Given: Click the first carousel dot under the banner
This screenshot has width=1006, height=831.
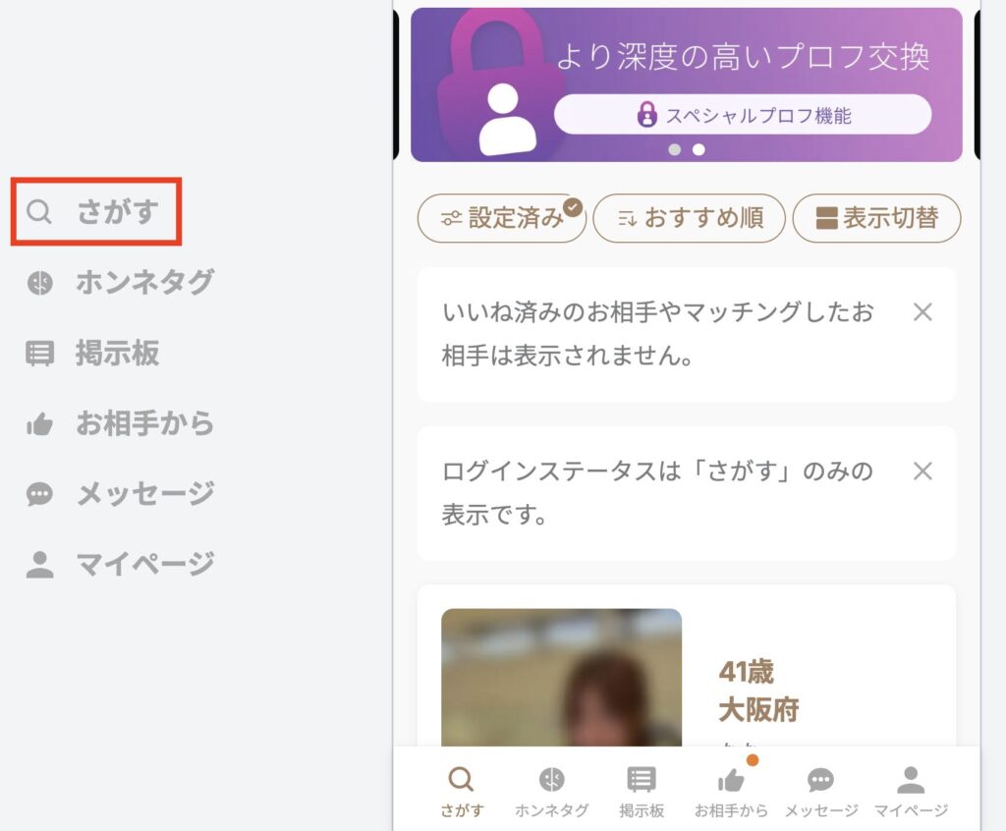Looking at the screenshot, I should [676, 149].
